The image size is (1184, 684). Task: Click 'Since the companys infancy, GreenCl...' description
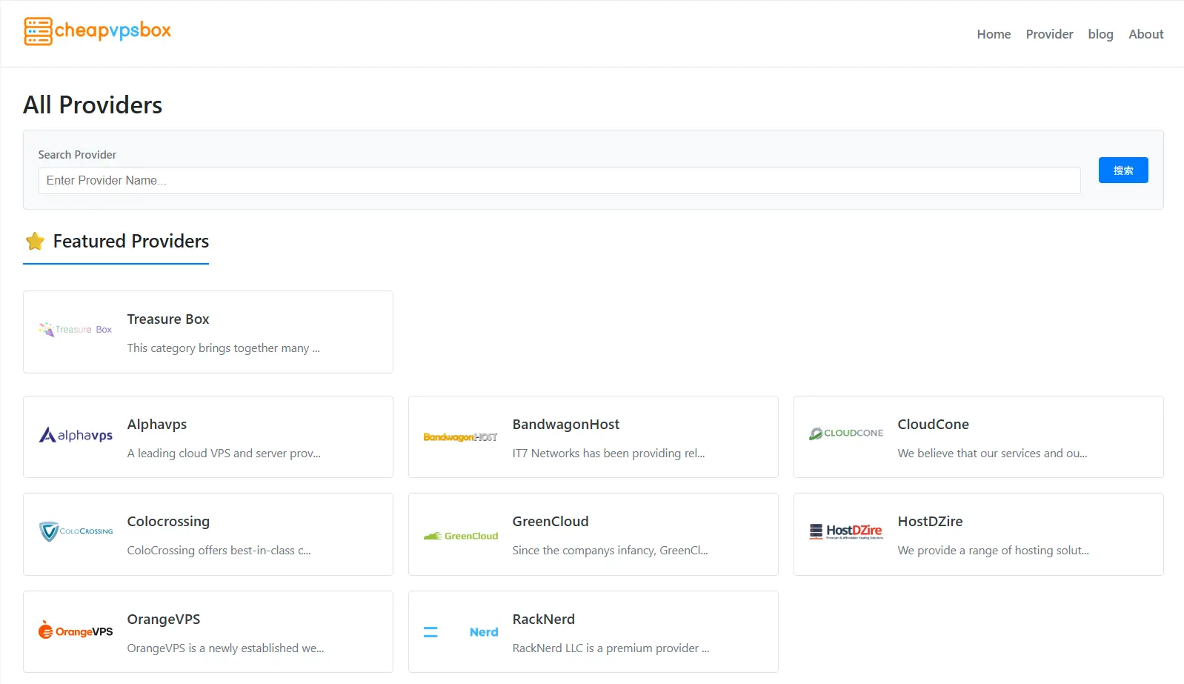click(611, 551)
